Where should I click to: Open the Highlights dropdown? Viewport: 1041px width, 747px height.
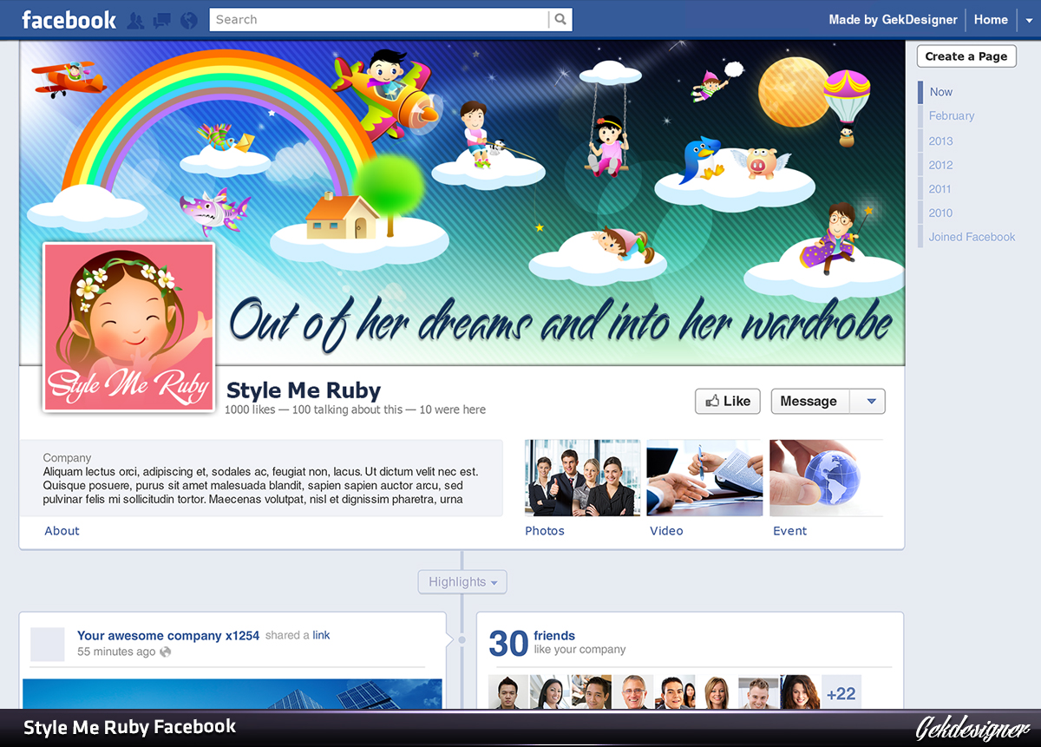tap(462, 582)
